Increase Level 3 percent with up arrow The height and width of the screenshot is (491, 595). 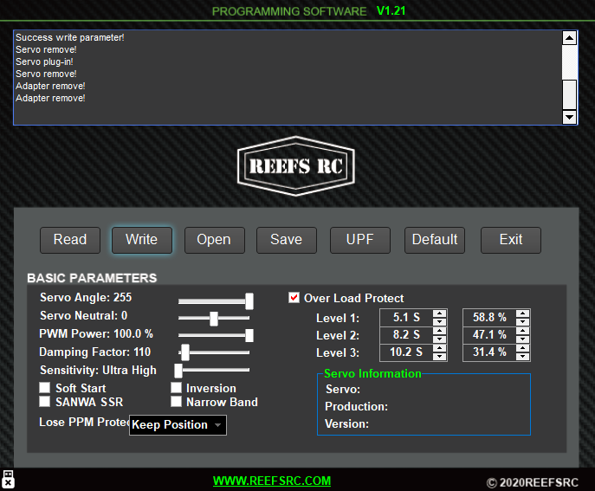click(x=522, y=348)
